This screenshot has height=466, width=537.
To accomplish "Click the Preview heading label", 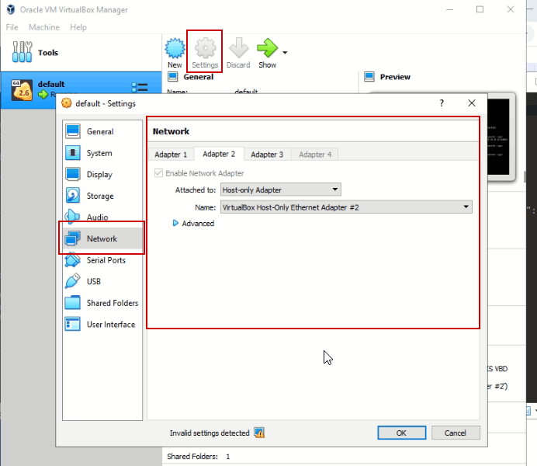I will (x=395, y=77).
